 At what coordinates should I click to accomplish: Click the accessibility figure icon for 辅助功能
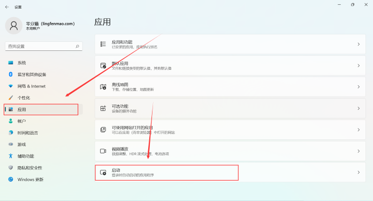[x=11, y=156]
